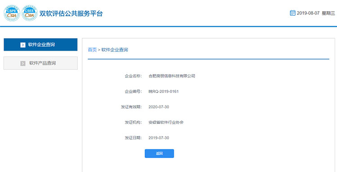Click the 发证日期 label

[133, 138]
